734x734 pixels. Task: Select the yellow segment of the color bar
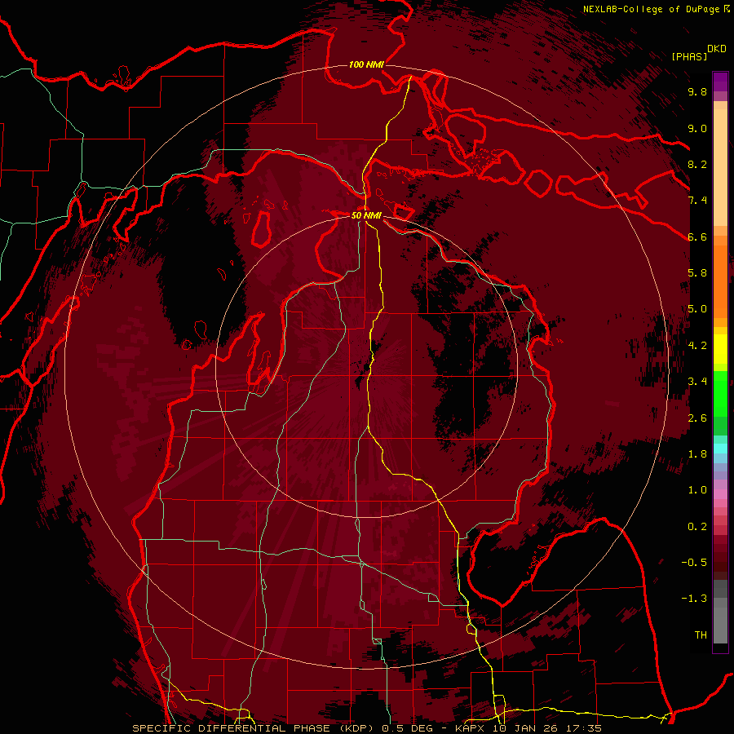[720, 349]
